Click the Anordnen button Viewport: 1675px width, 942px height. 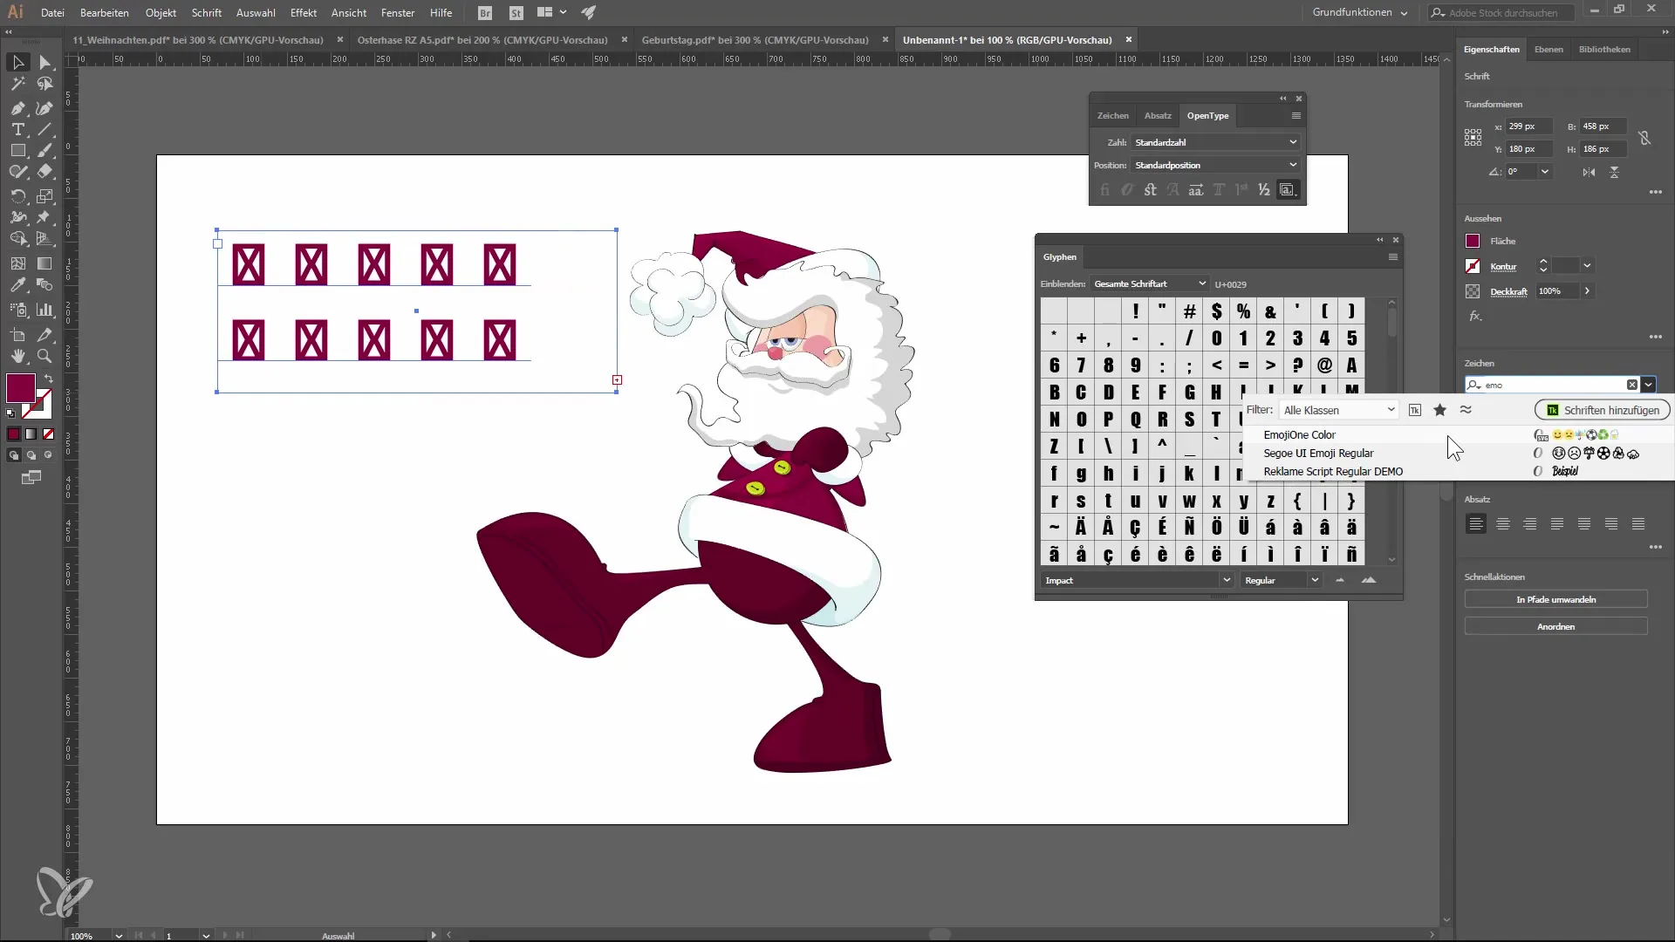point(1555,626)
